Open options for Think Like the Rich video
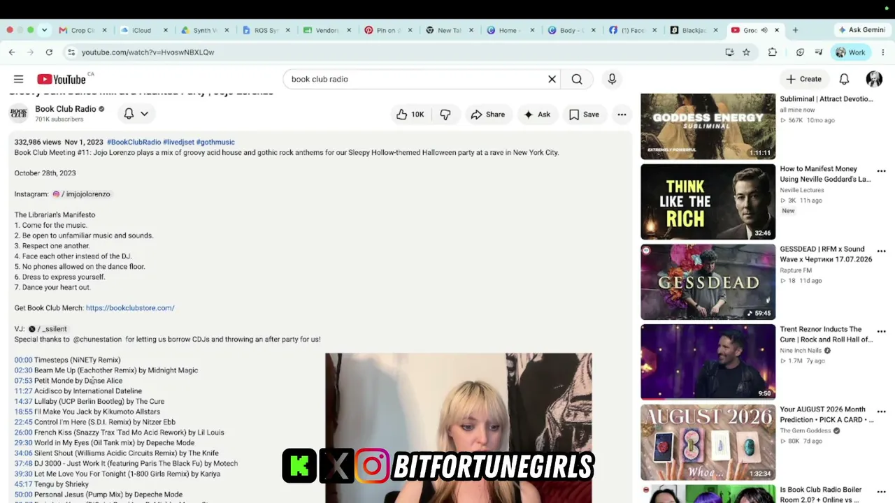 tap(881, 171)
